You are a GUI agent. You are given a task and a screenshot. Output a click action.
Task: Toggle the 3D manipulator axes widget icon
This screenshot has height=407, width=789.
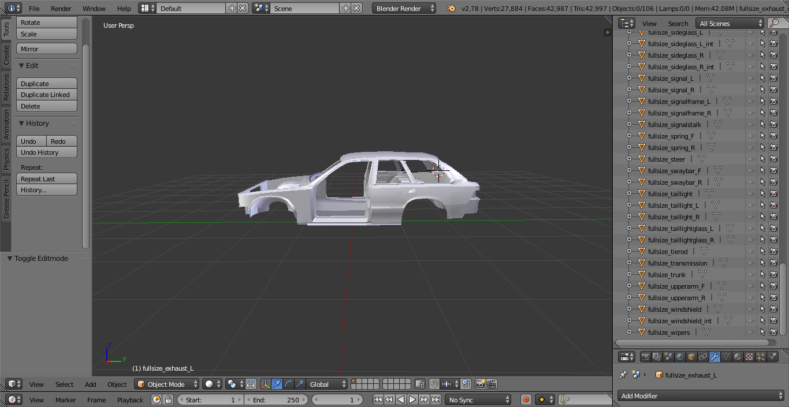266,384
